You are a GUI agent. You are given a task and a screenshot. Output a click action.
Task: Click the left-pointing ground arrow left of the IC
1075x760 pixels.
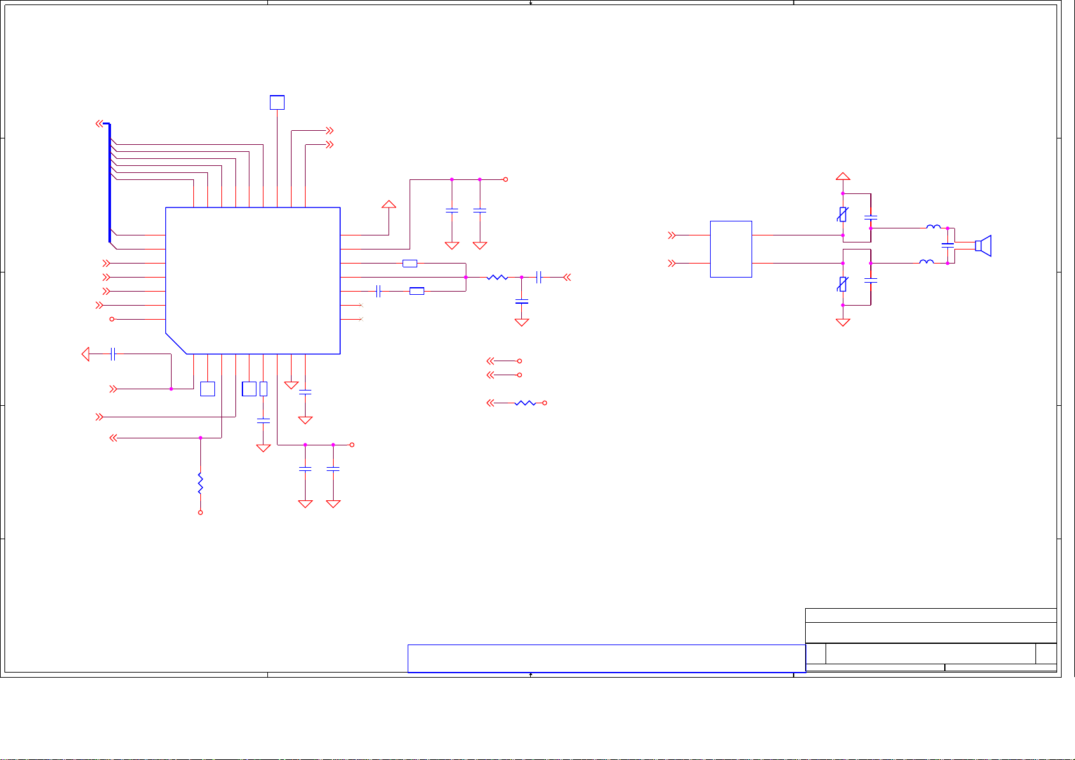click(x=86, y=354)
